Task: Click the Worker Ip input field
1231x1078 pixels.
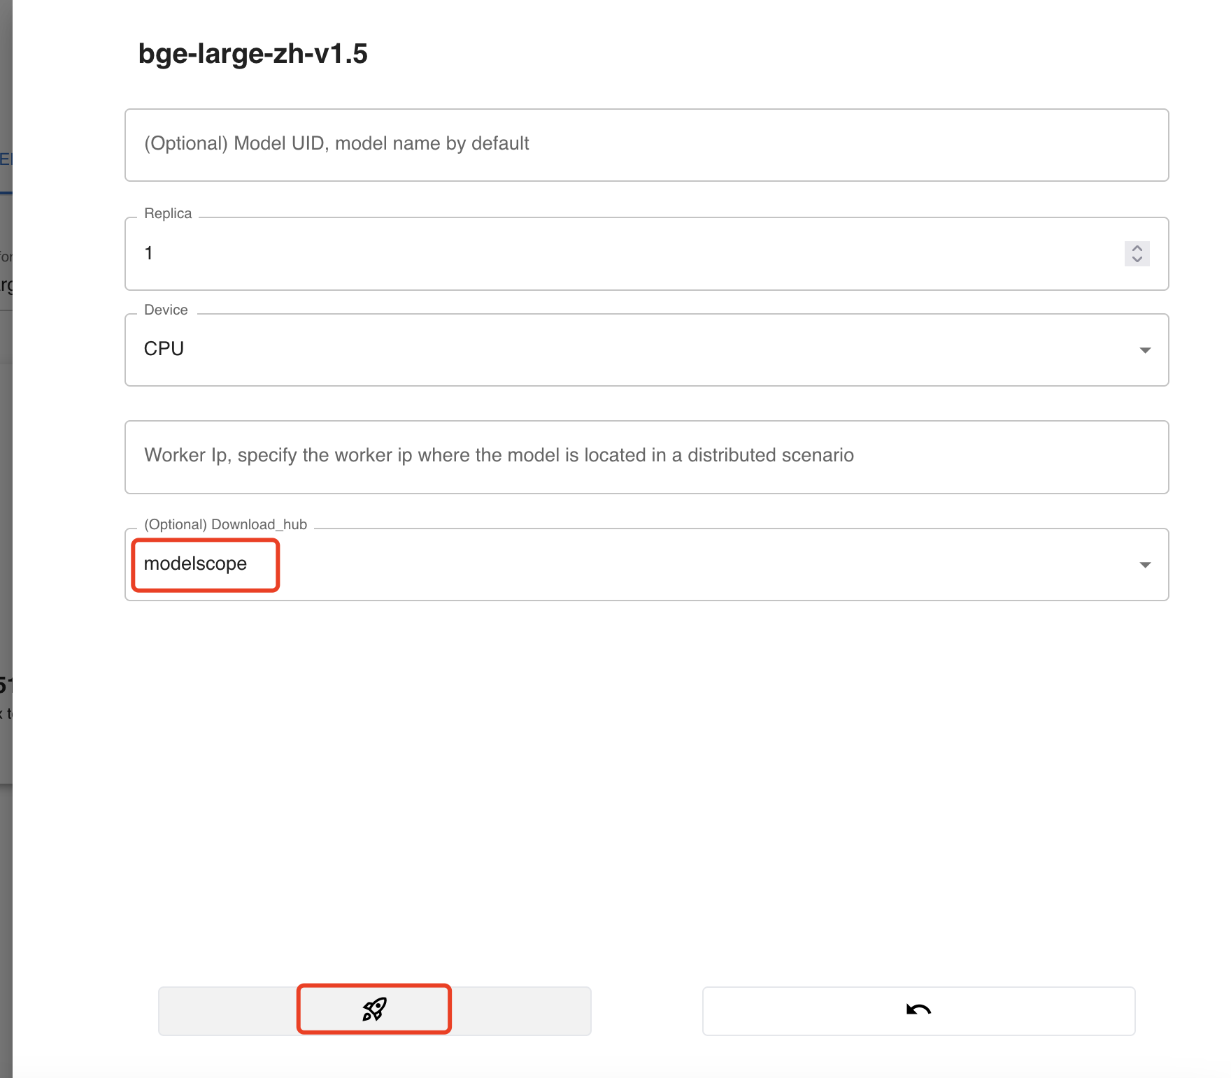Action: pos(646,457)
